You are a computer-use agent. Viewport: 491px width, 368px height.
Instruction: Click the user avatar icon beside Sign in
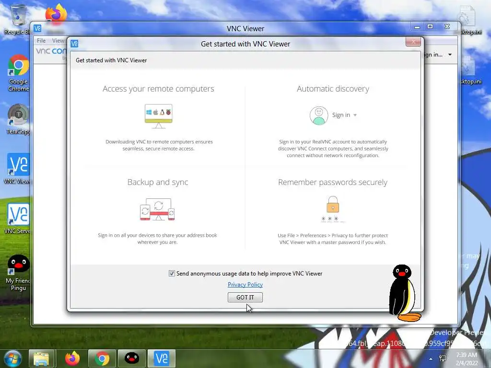point(319,115)
